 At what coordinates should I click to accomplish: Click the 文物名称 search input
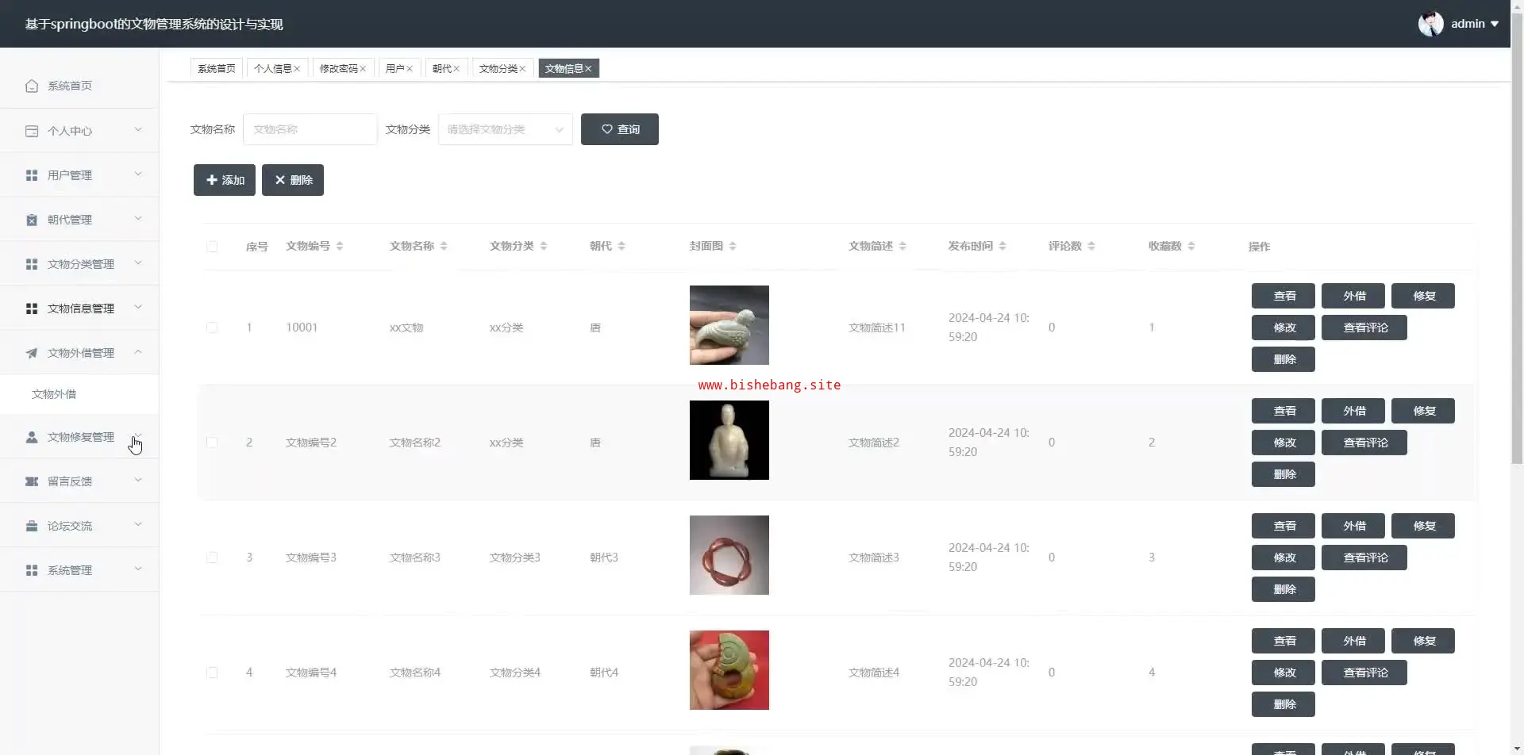310,129
